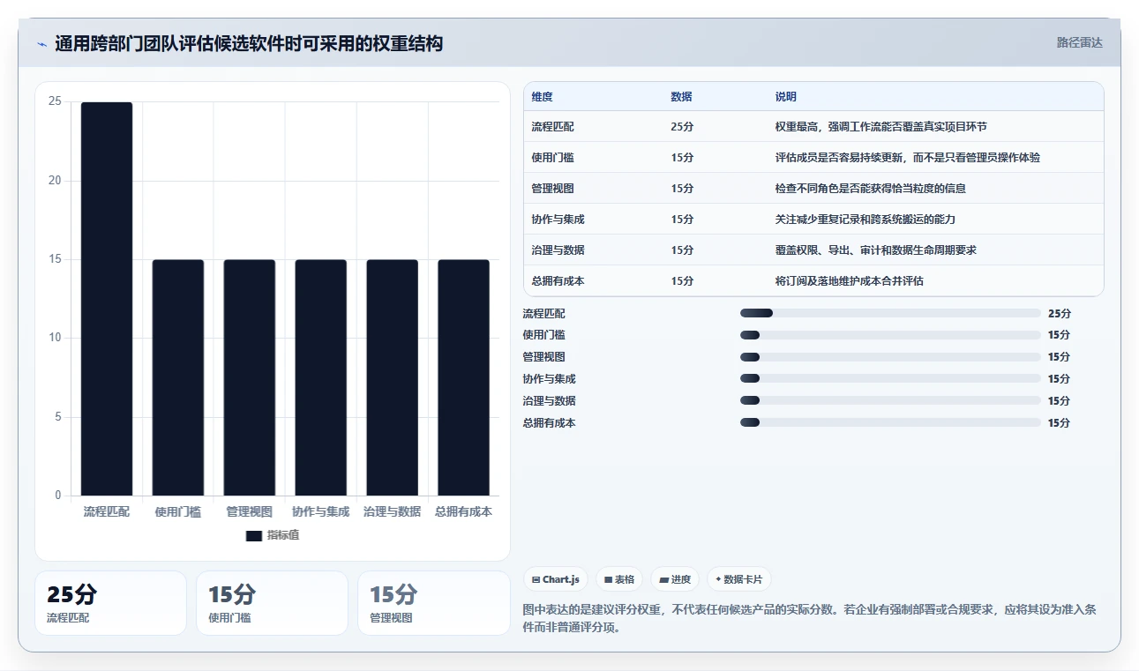This screenshot has width=1139, height=671.
Task: Click the 维度 column header
Action: point(543,97)
